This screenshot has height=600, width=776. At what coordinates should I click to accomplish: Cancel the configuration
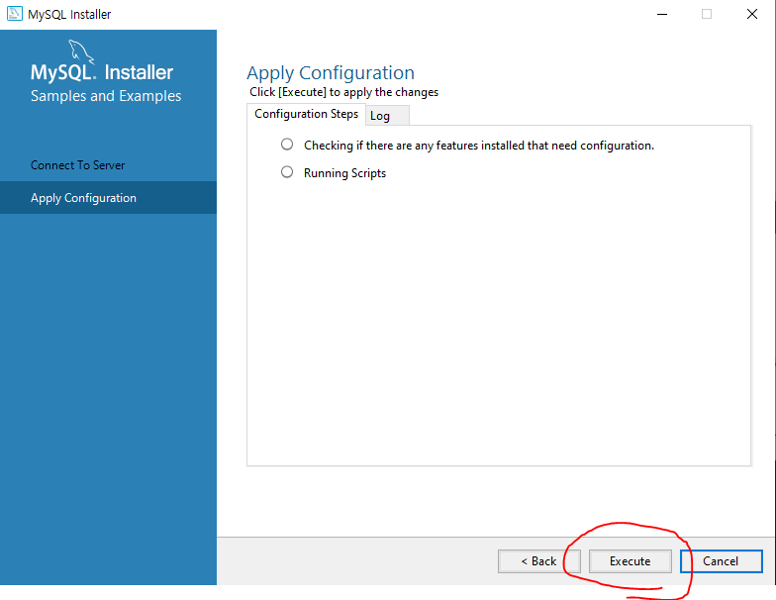[721, 560]
